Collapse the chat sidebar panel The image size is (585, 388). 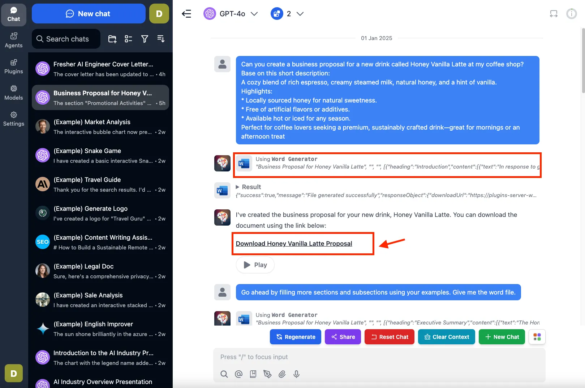pos(186,14)
